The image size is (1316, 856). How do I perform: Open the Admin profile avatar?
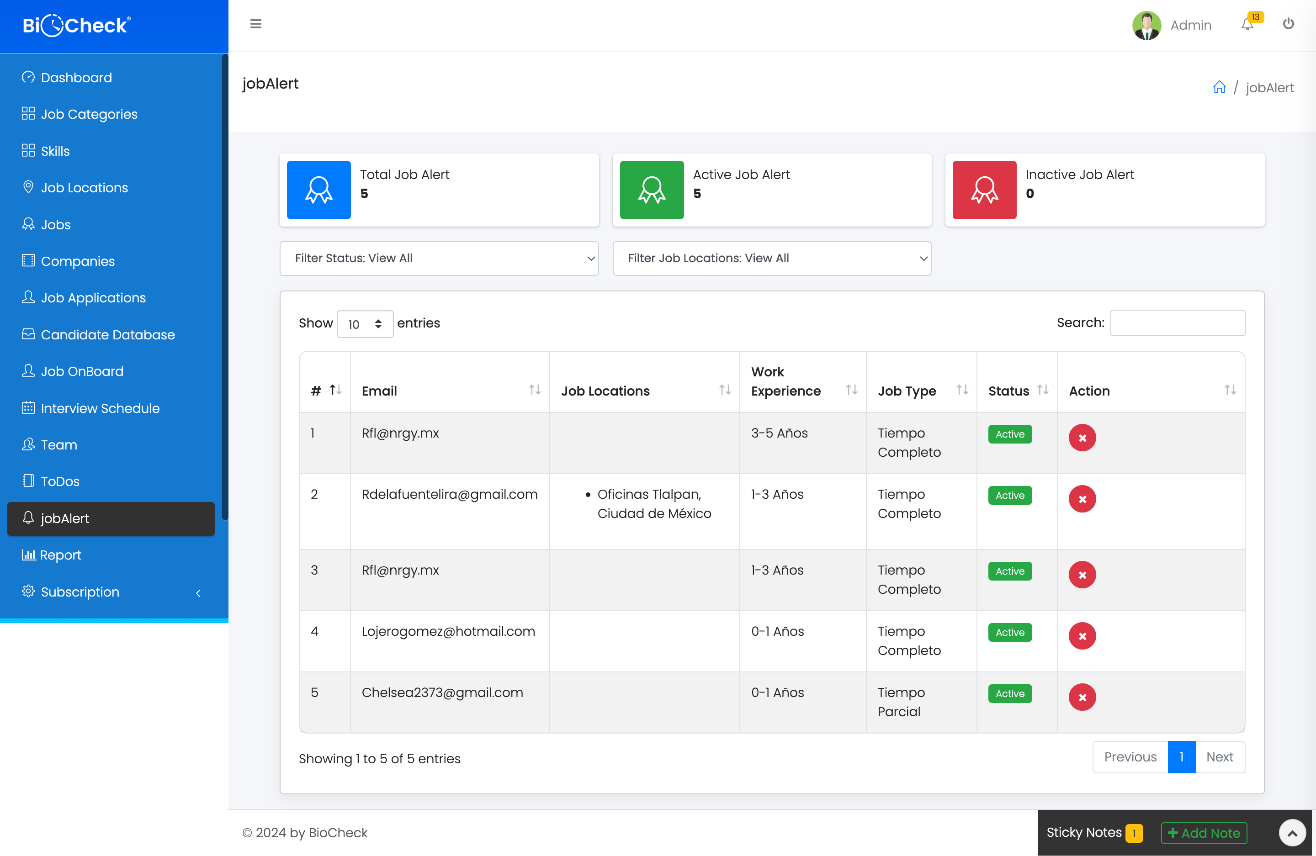(x=1146, y=26)
